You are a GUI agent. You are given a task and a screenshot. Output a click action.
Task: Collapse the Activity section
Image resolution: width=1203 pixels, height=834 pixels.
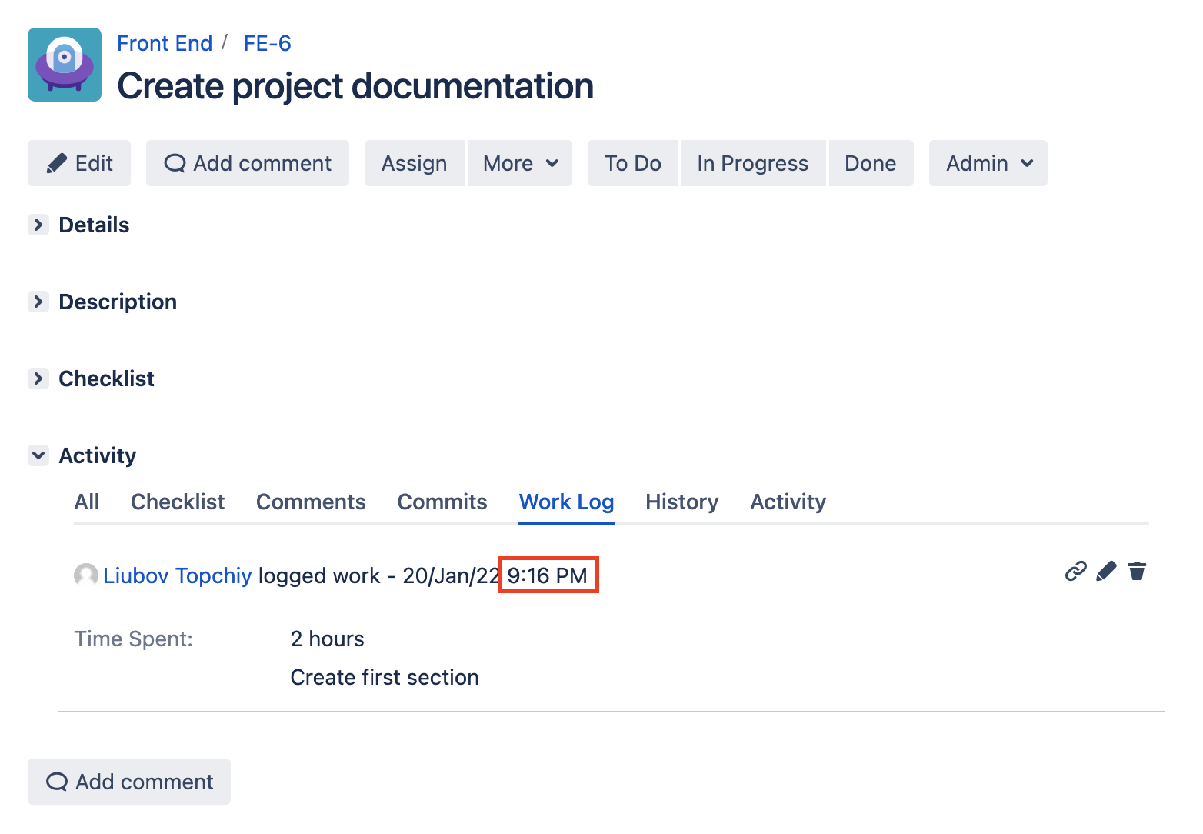click(38, 455)
